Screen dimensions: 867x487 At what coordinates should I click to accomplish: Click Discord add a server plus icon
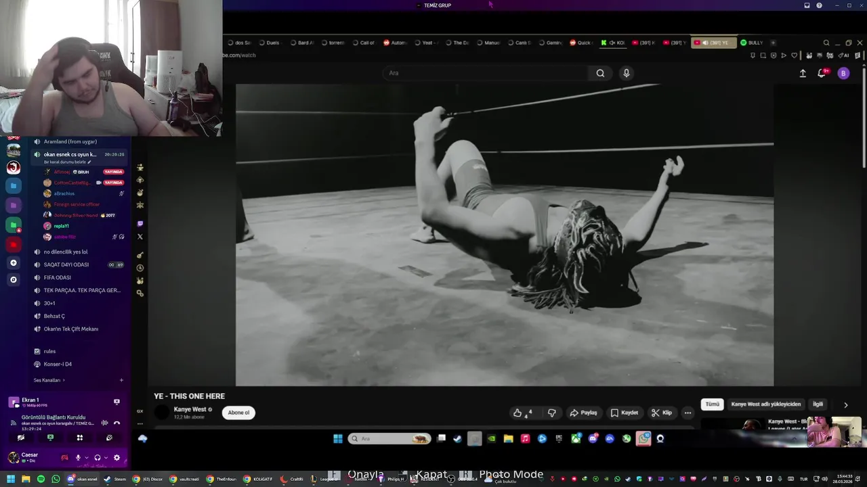click(x=13, y=262)
